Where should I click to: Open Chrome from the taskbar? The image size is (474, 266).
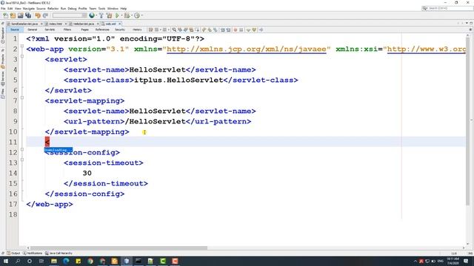click(90, 261)
